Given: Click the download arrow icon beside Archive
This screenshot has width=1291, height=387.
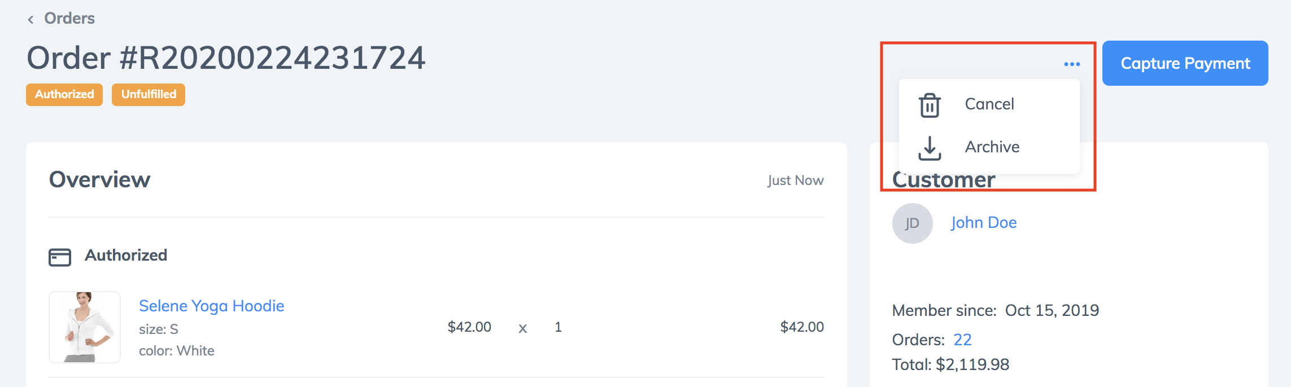Looking at the screenshot, I should coord(930,148).
